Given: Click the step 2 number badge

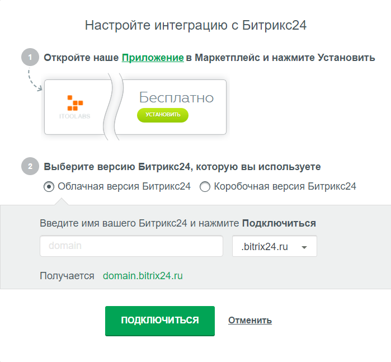Looking at the screenshot, I should click(30, 167).
